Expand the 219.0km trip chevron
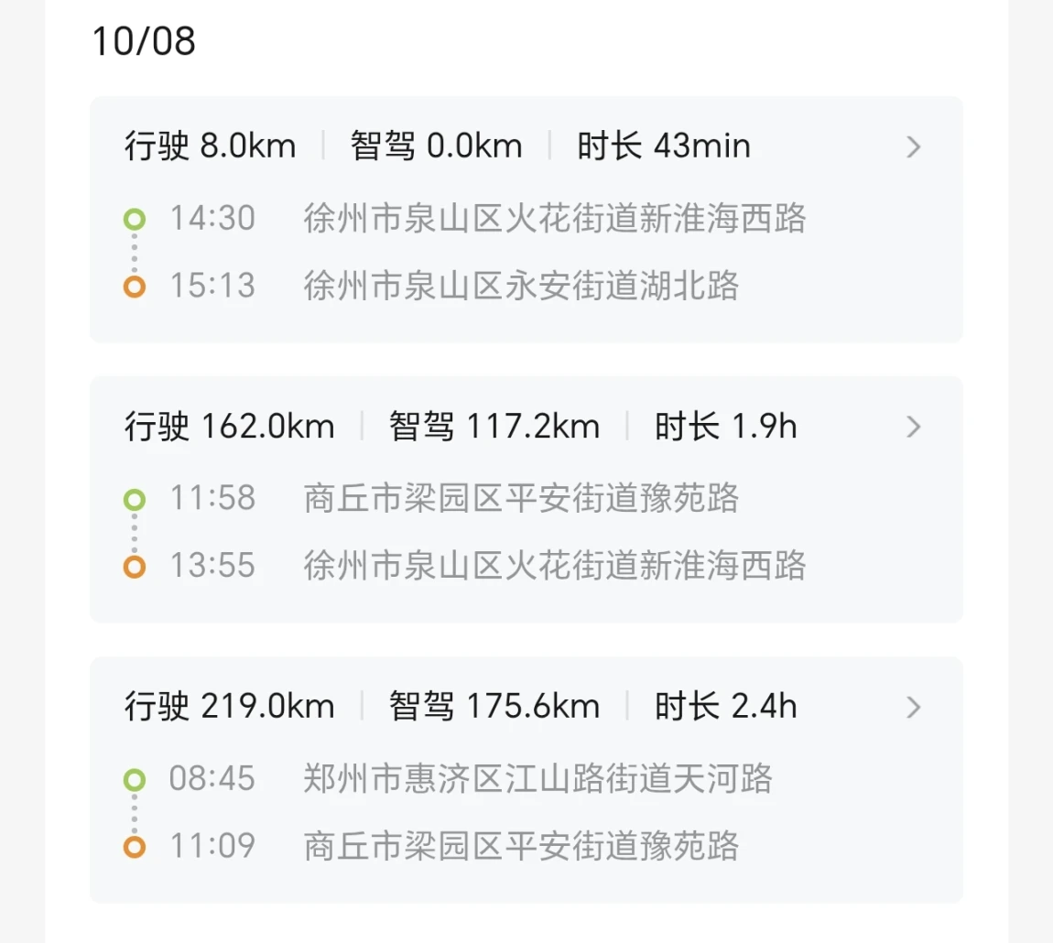This screenshot has width=1053, height=943. click(913, 707)
